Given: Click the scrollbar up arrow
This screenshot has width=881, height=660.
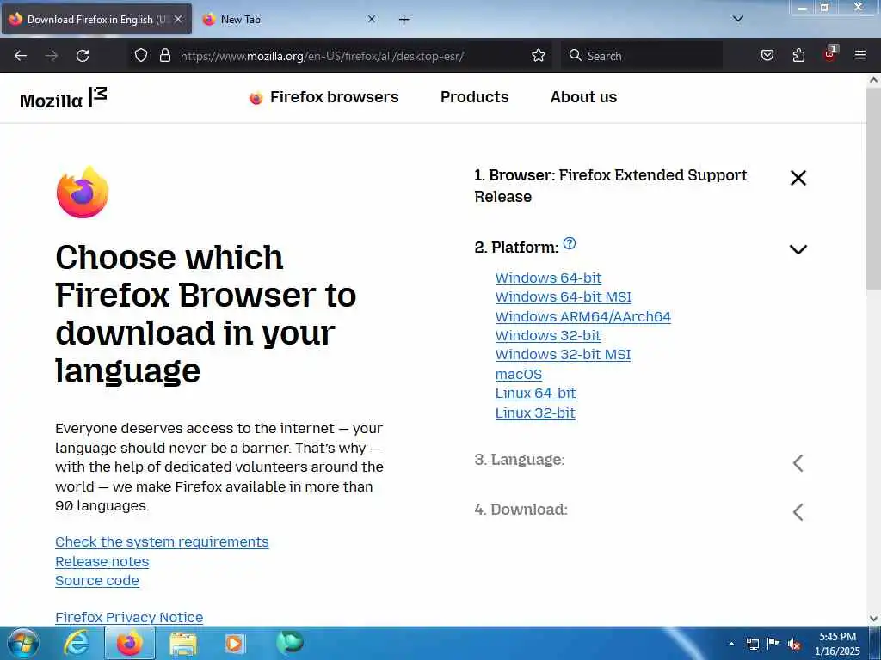Looking at the screenshot, I should point(873,80).
